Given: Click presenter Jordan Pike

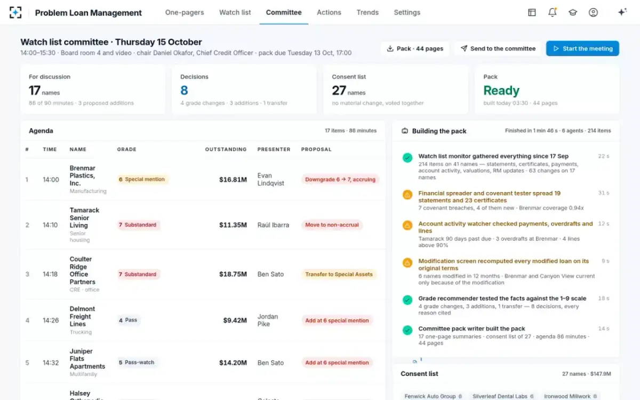Looking at the screenshot, I should [268, 320].
